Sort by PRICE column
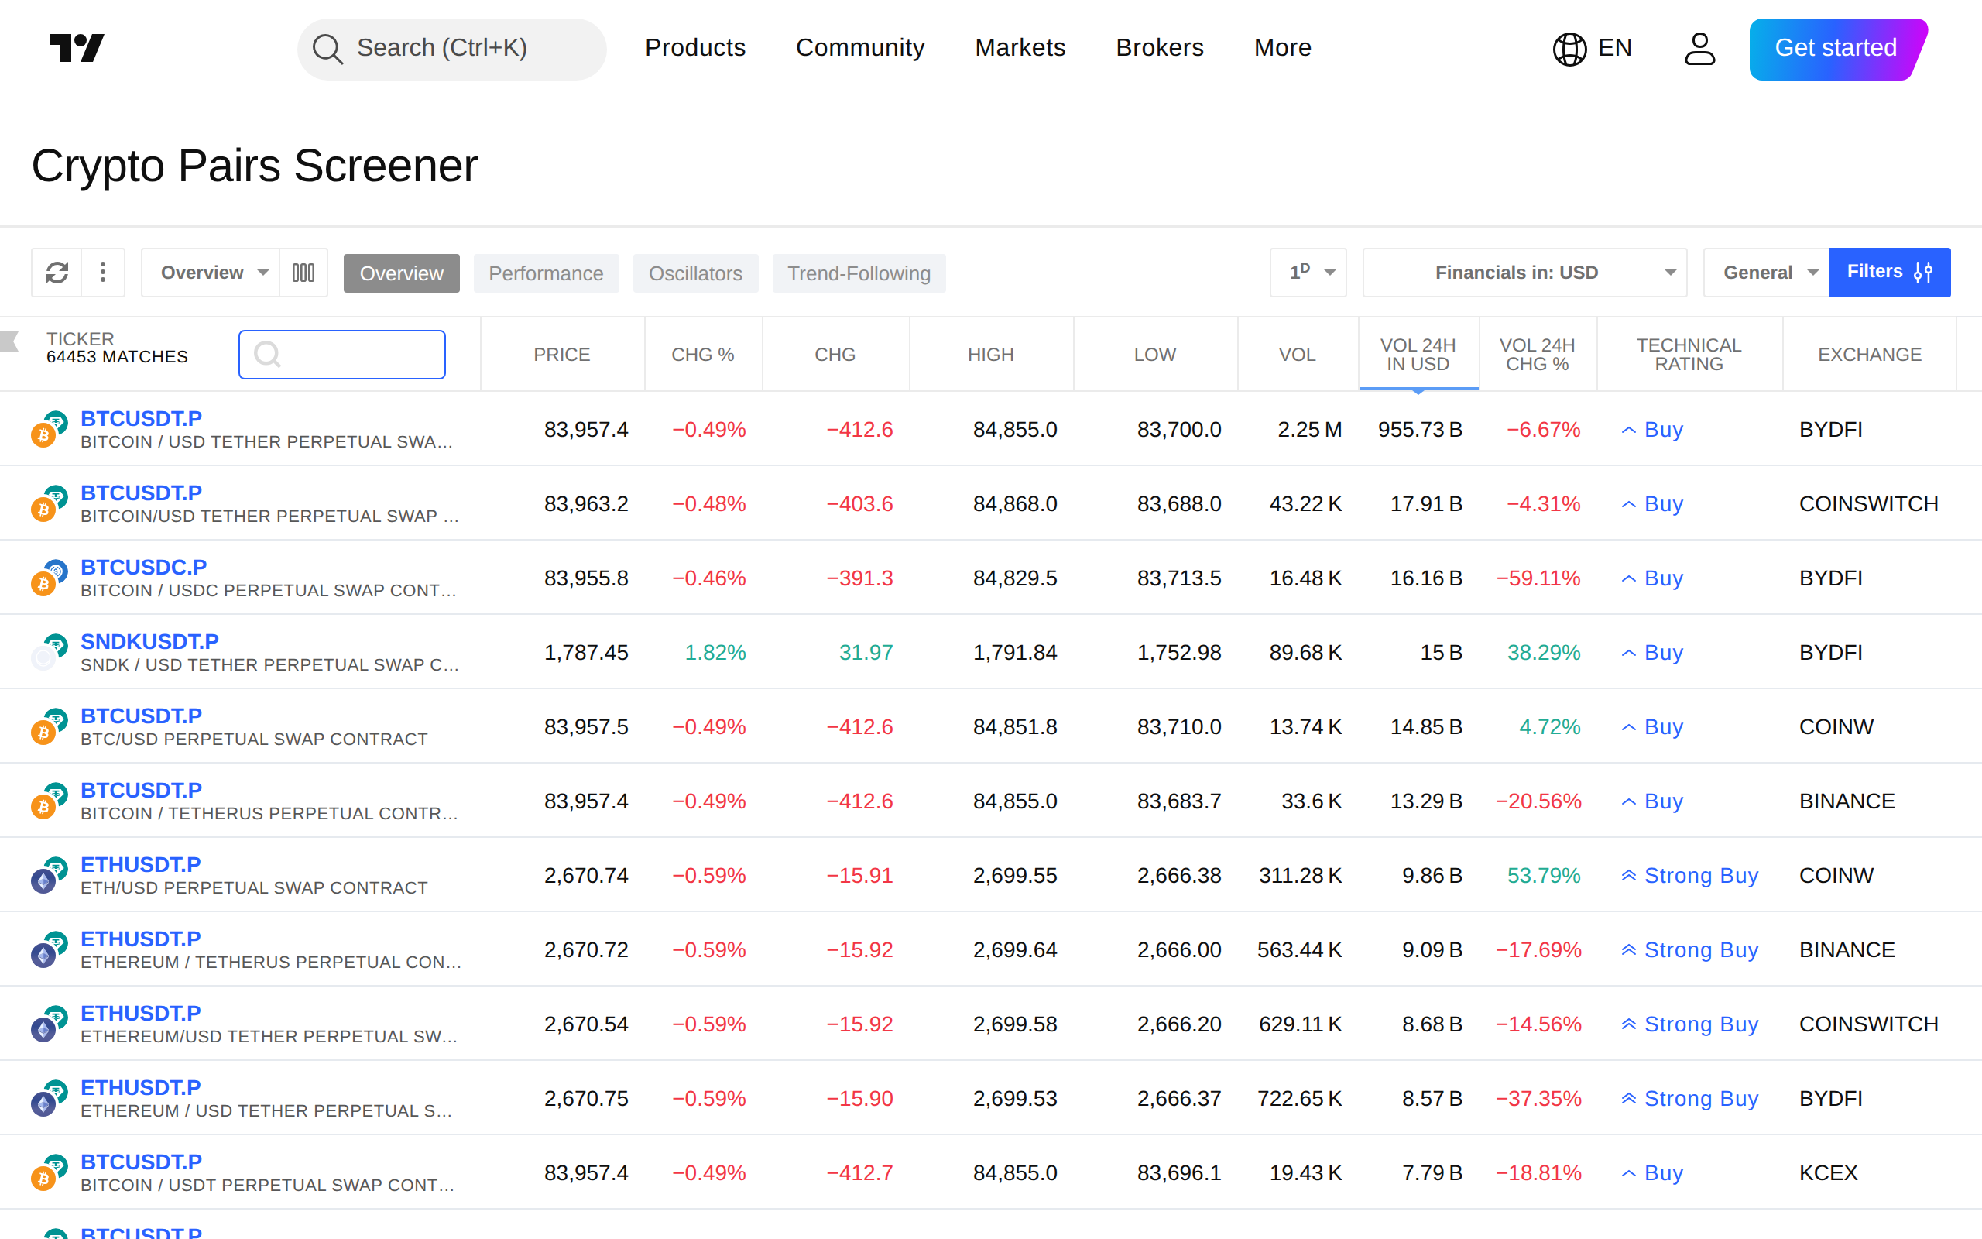The image size is (1982, 1239). pyautogui.click(x=562, y=354)
